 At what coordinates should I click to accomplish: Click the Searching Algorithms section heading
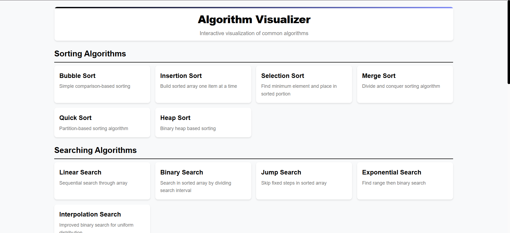[95, 150]
